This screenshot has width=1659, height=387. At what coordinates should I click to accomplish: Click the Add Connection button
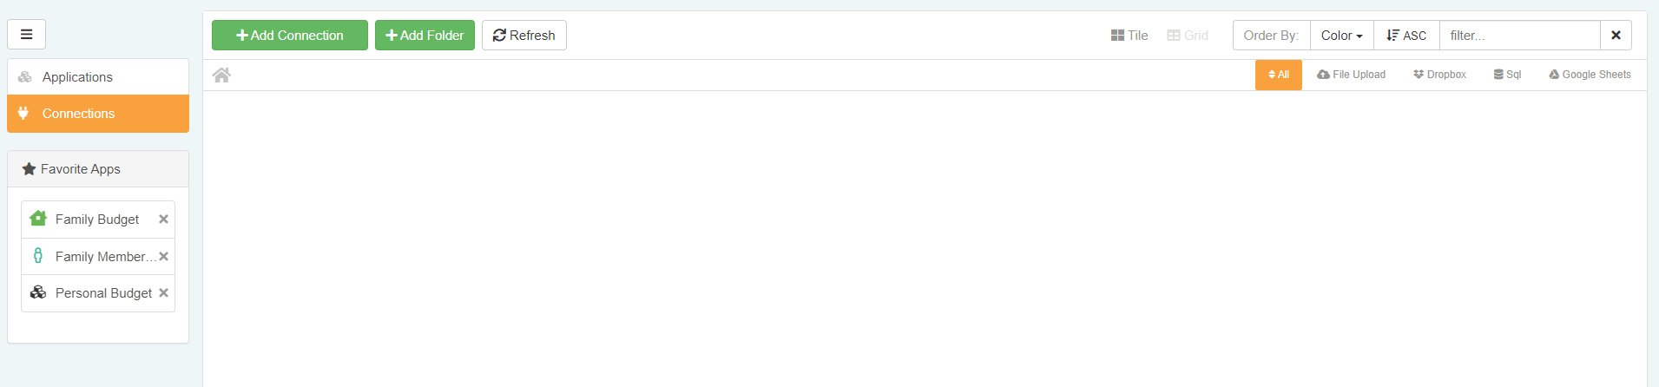point(290,36)
